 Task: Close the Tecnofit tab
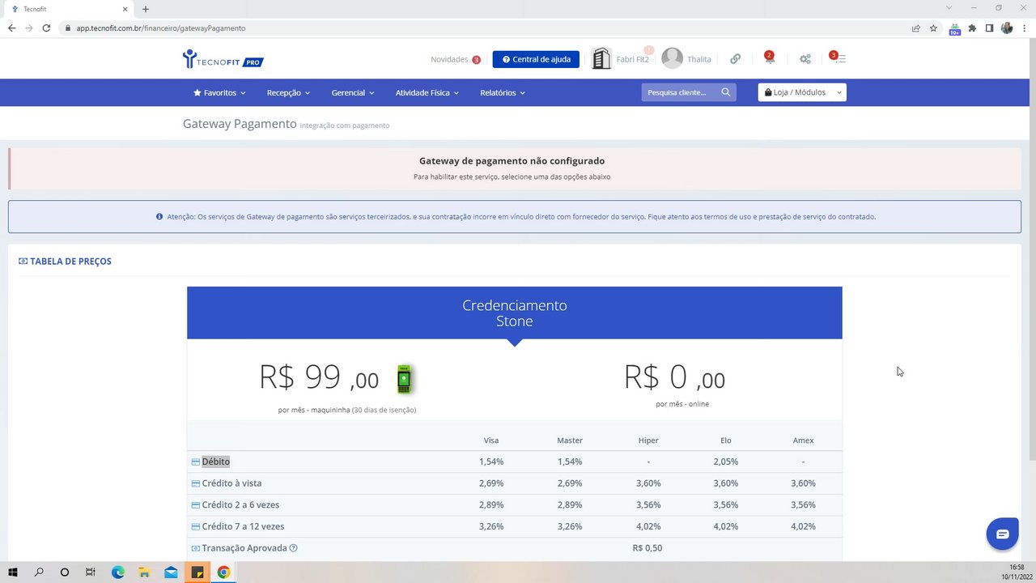(125, 9)
